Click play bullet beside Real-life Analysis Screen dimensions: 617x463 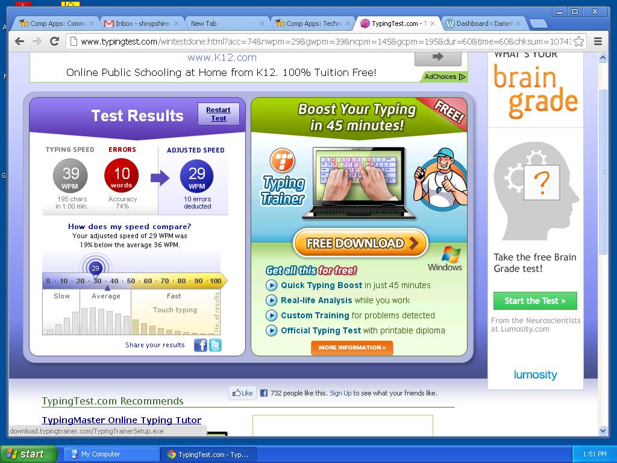pyautogui.click(x=271, y=300)
